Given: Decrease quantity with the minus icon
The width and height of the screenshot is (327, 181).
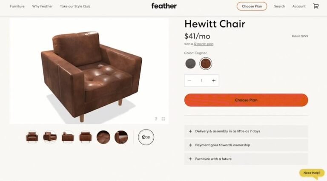Looking at the screenshot, I should [x=189, y=80].
